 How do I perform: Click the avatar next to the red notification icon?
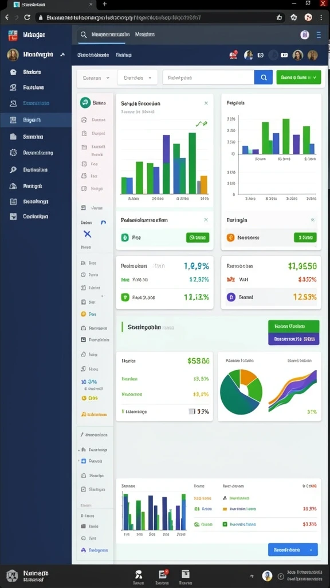(249, 55)
